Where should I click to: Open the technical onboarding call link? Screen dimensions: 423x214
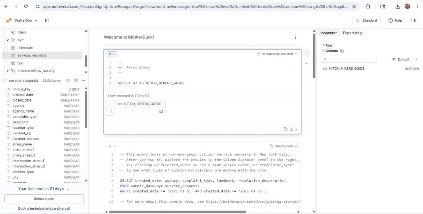click(50, 209)
